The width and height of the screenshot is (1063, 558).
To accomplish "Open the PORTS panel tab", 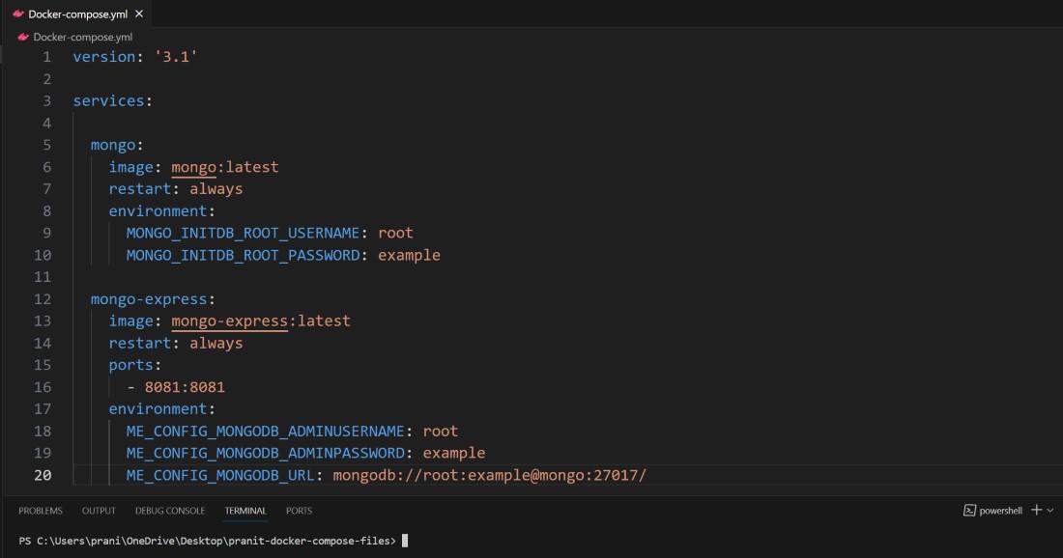I will click(299, 511).
